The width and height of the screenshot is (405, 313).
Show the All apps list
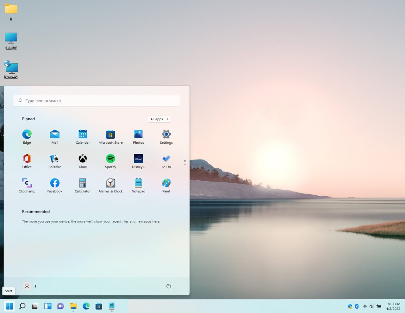(159, 119)
